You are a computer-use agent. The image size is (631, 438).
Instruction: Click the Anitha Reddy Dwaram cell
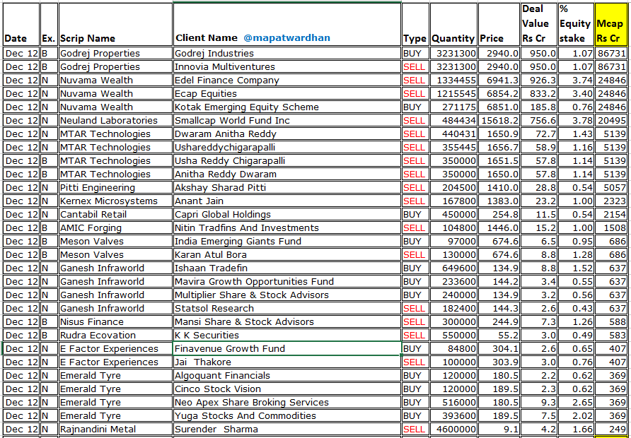pyautogui.click(x=287, y=174)
